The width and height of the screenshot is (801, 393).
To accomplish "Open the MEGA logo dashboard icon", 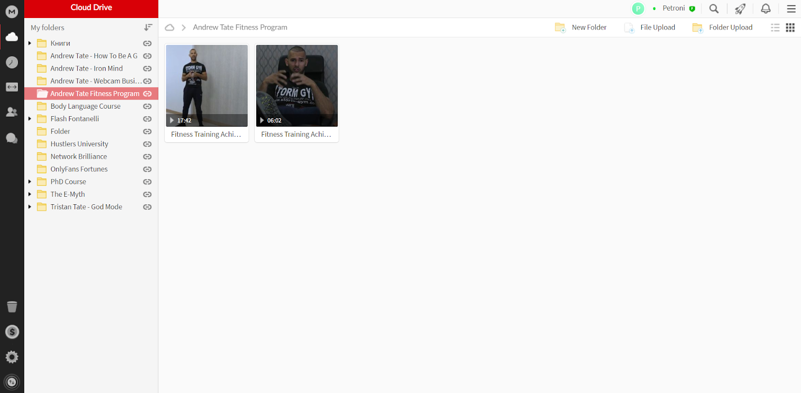I will click(12, 12).
